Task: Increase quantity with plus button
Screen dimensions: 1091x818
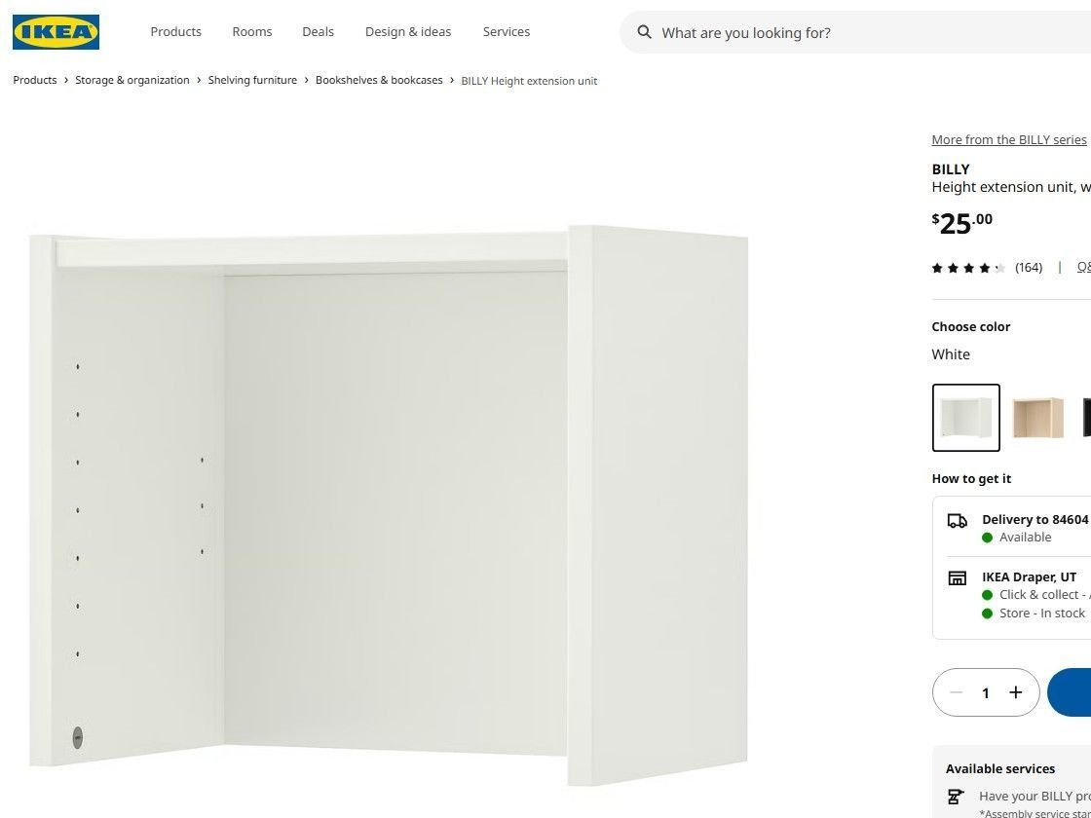Action: pyautogui.click(x=1016, y=692)
